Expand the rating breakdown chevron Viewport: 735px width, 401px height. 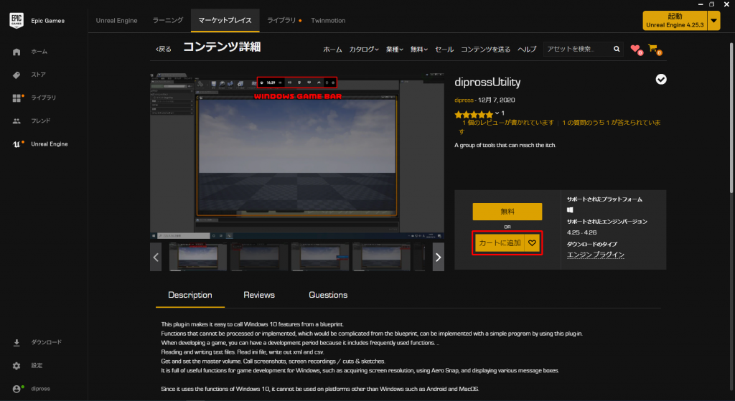tap(497, 113)
